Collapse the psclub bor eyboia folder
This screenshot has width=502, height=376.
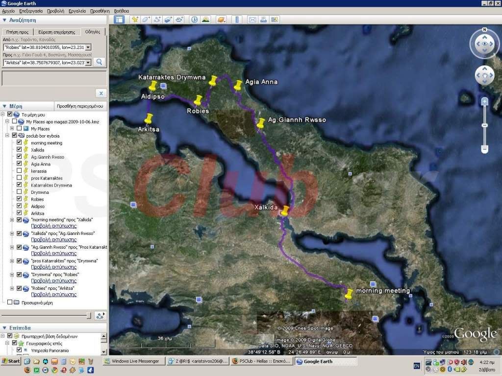(7, 136)
